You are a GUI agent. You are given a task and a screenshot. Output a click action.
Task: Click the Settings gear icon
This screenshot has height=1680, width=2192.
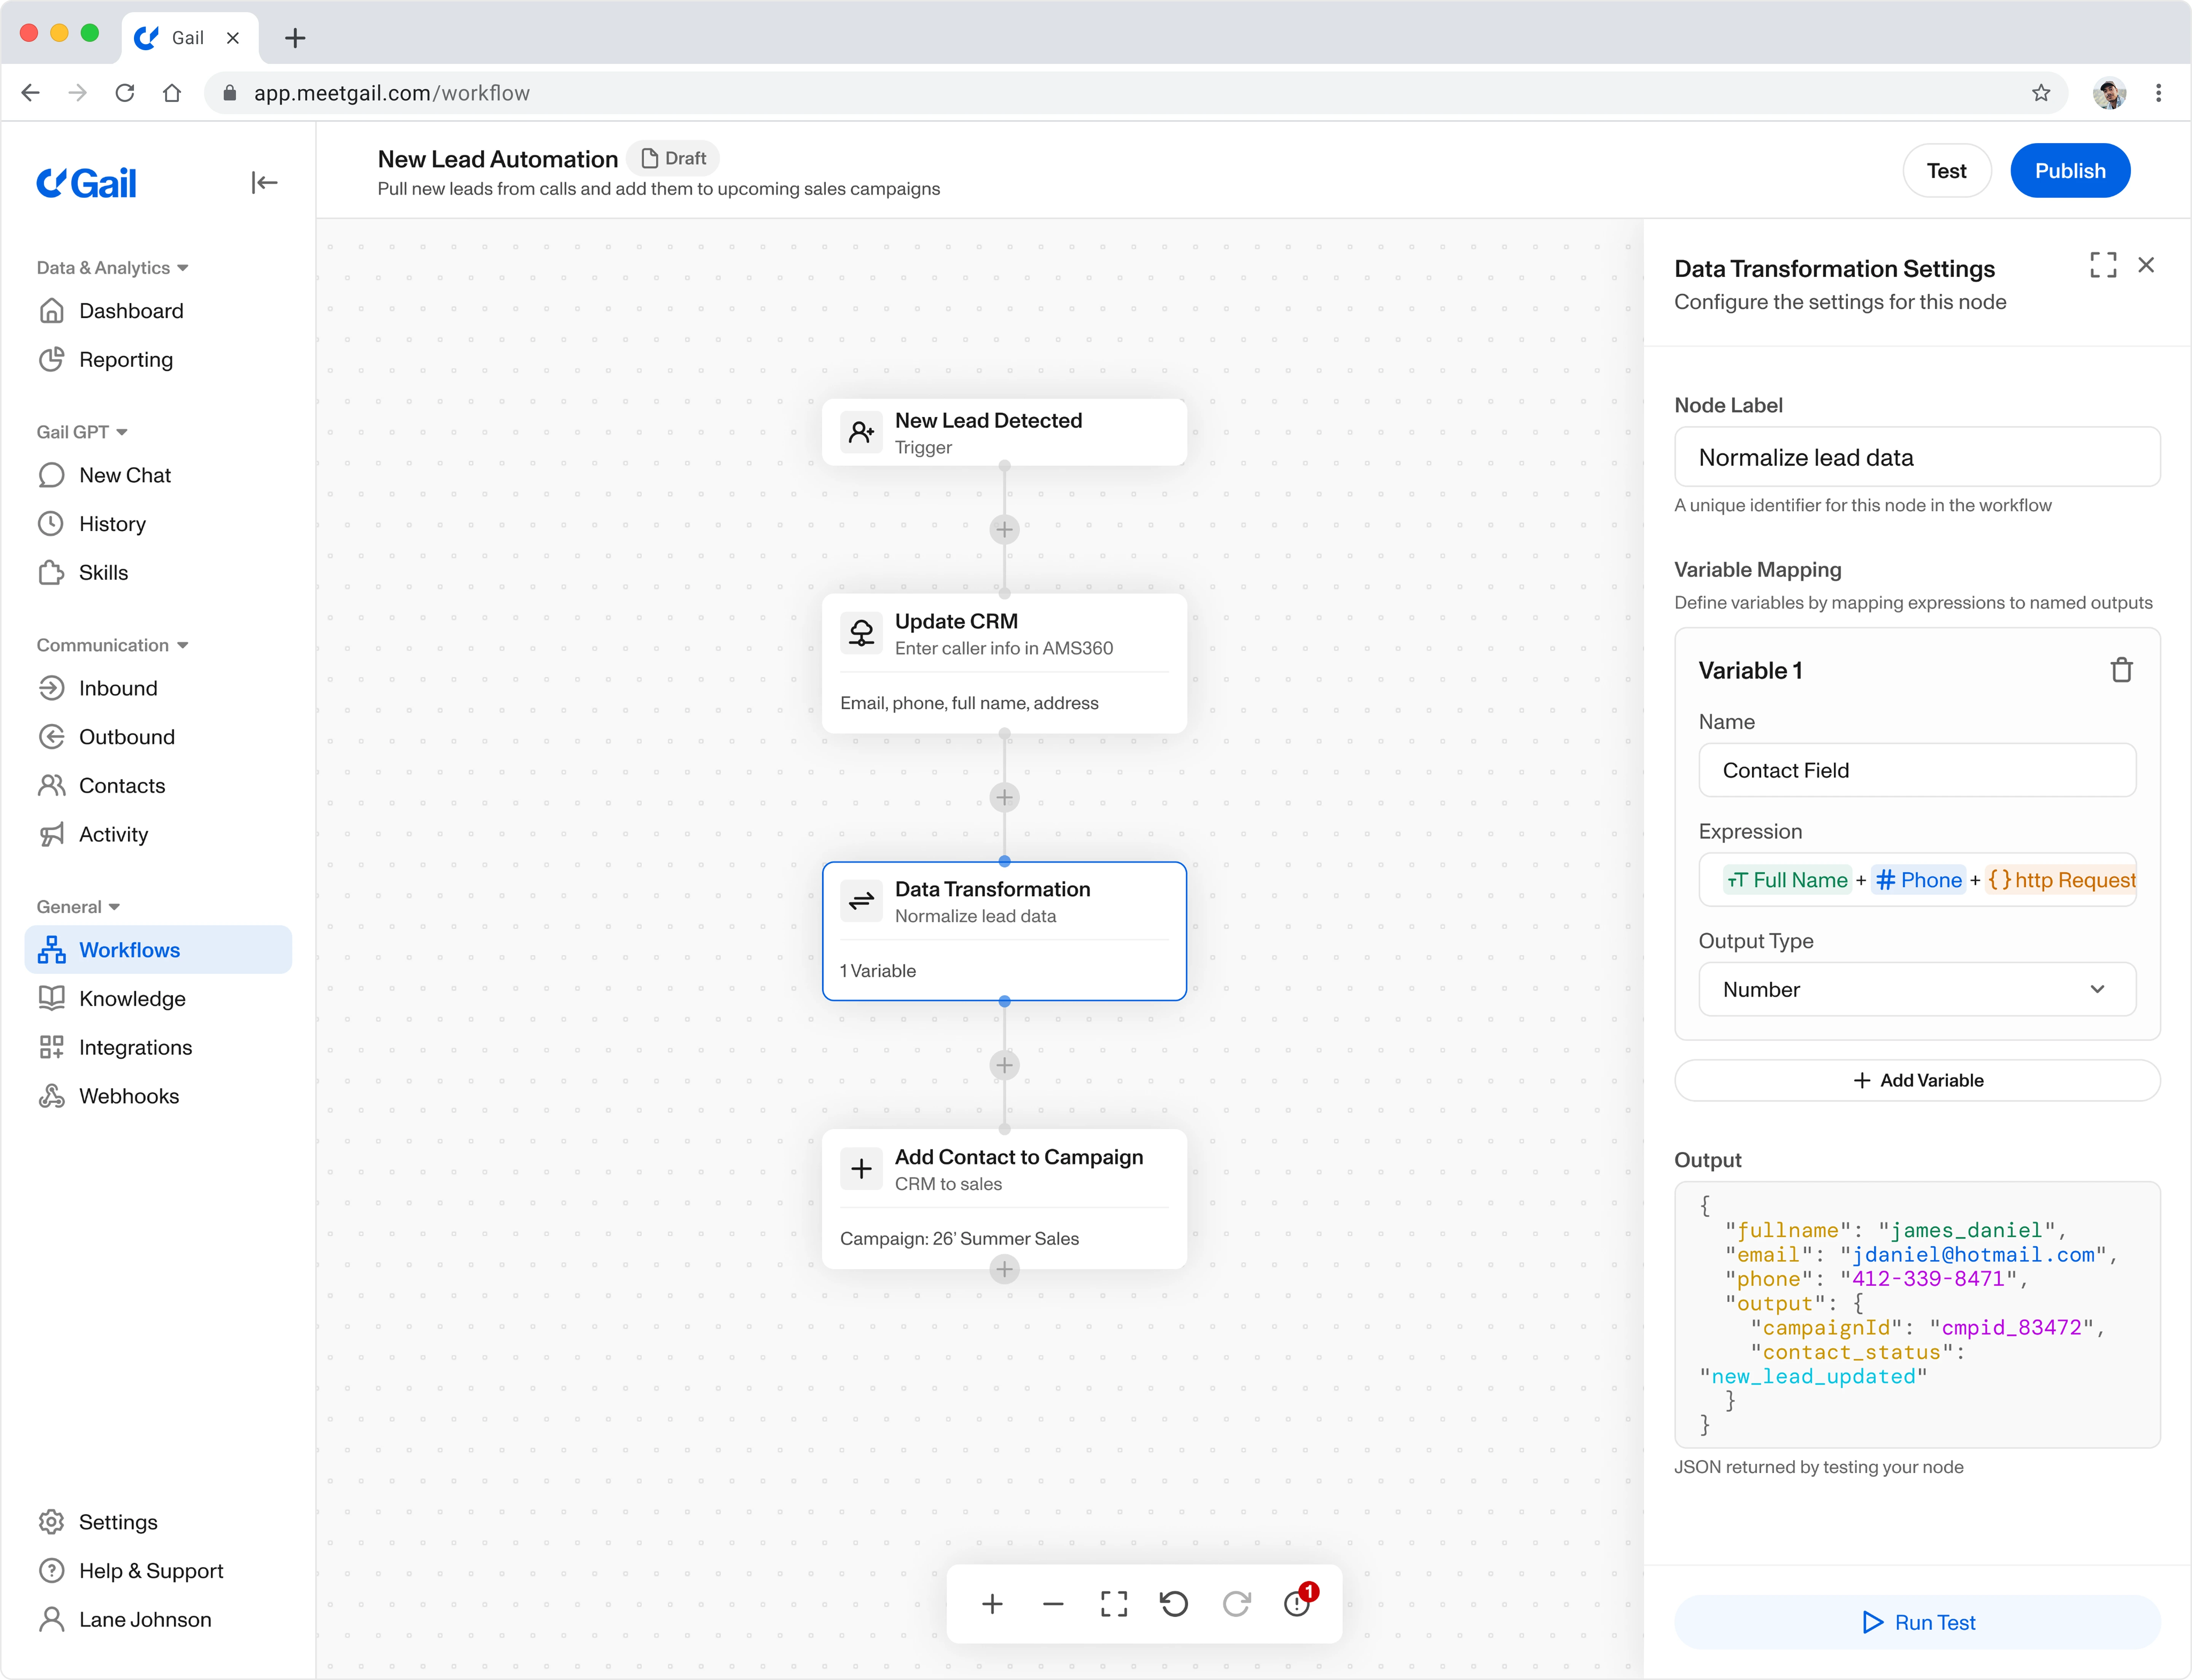(51, 1522)
